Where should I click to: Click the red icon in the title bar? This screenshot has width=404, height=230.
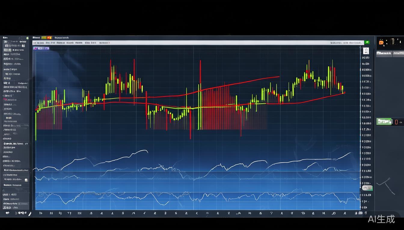click(x=49, y=38)
